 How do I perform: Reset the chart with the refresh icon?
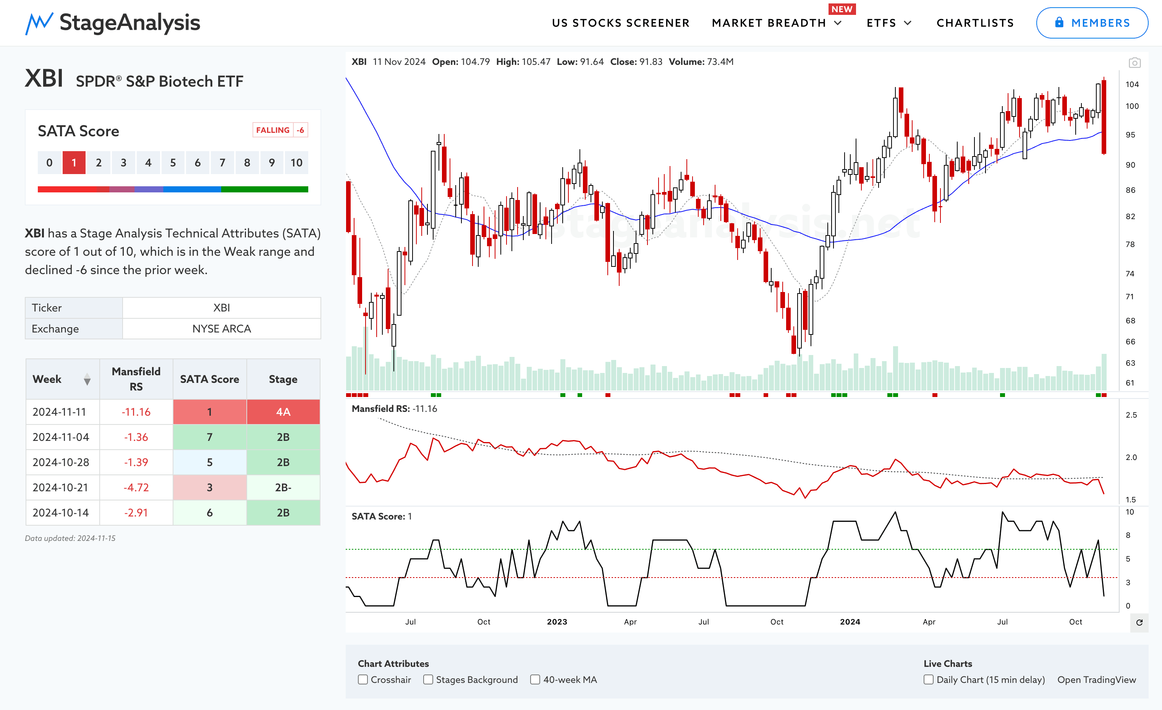(x=1139, y=622)
